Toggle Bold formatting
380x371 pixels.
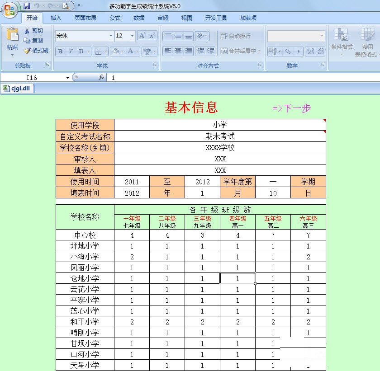coord(60,52)
